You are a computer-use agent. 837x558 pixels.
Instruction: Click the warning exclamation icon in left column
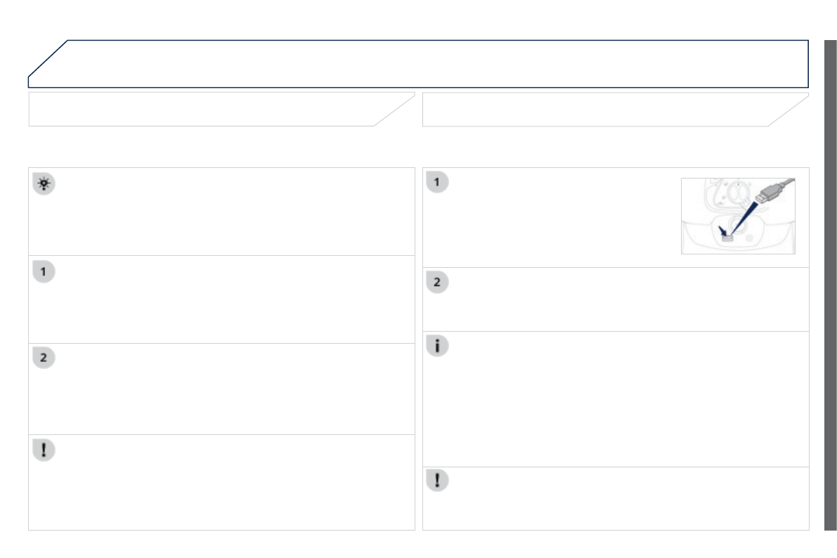(x=44, y=450)
